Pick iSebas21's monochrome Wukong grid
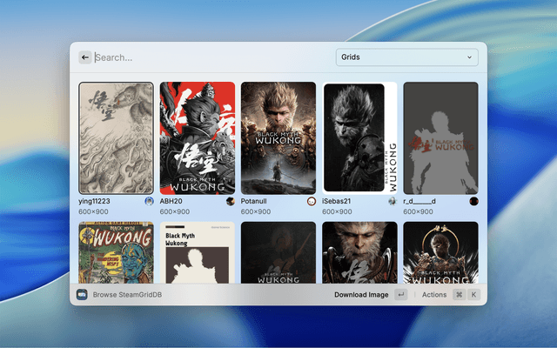The width and height of the screenshot is (557, 348). [359, 138]
